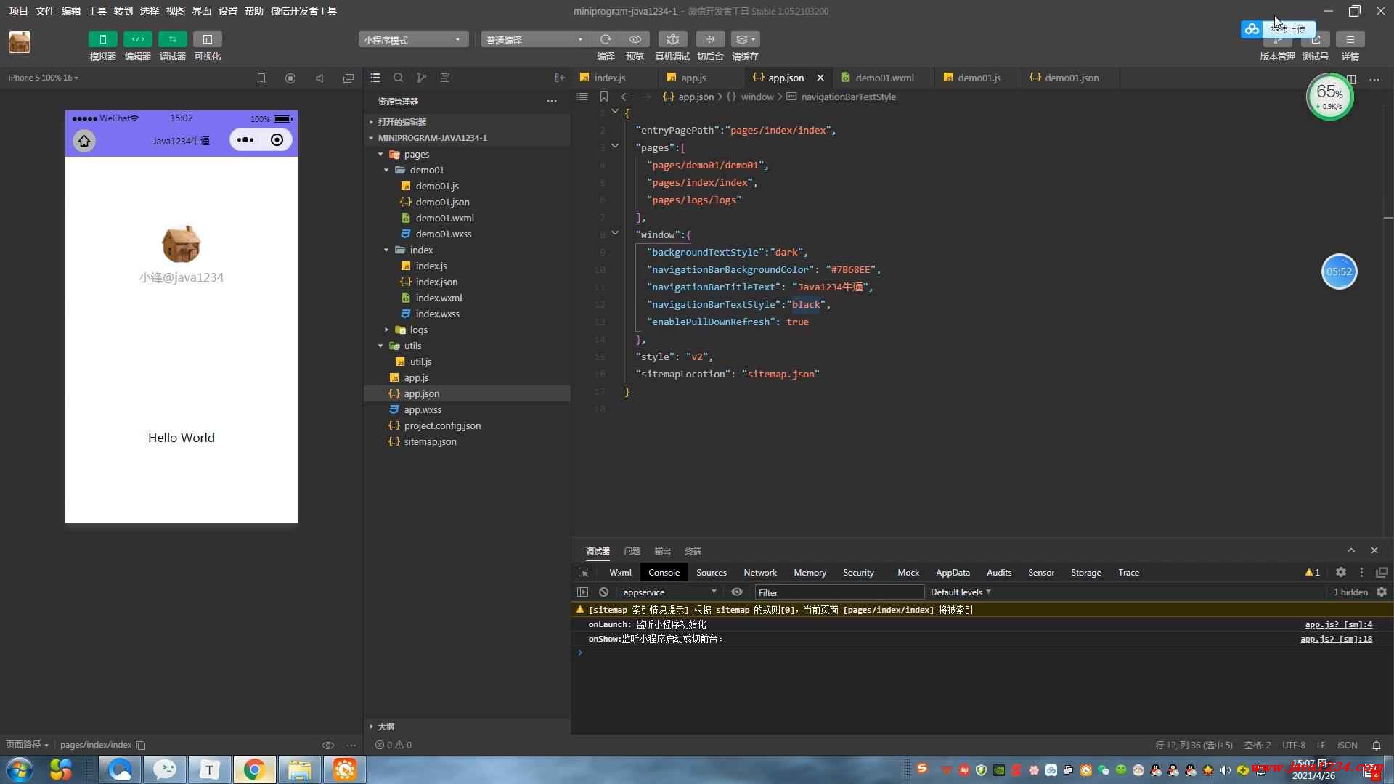Screen dimensions: 1394x784
Task: Open real device debugging
Action: [672, 39]
